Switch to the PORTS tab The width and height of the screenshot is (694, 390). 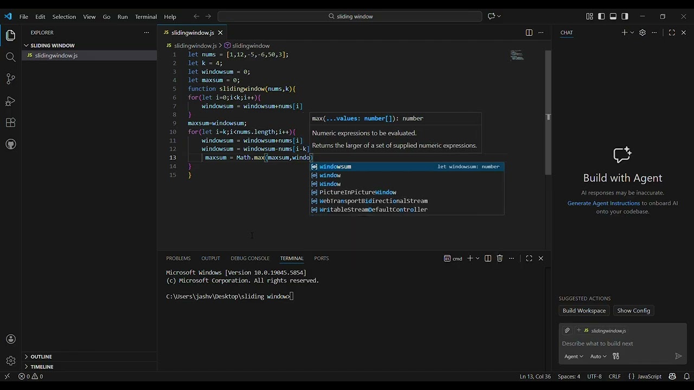pos(322,258)
